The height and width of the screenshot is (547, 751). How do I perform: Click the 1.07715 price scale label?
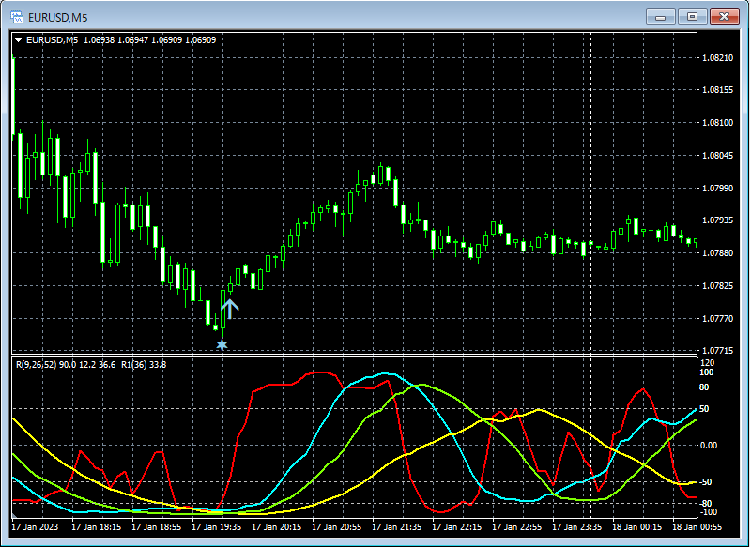tap(717, 351)
